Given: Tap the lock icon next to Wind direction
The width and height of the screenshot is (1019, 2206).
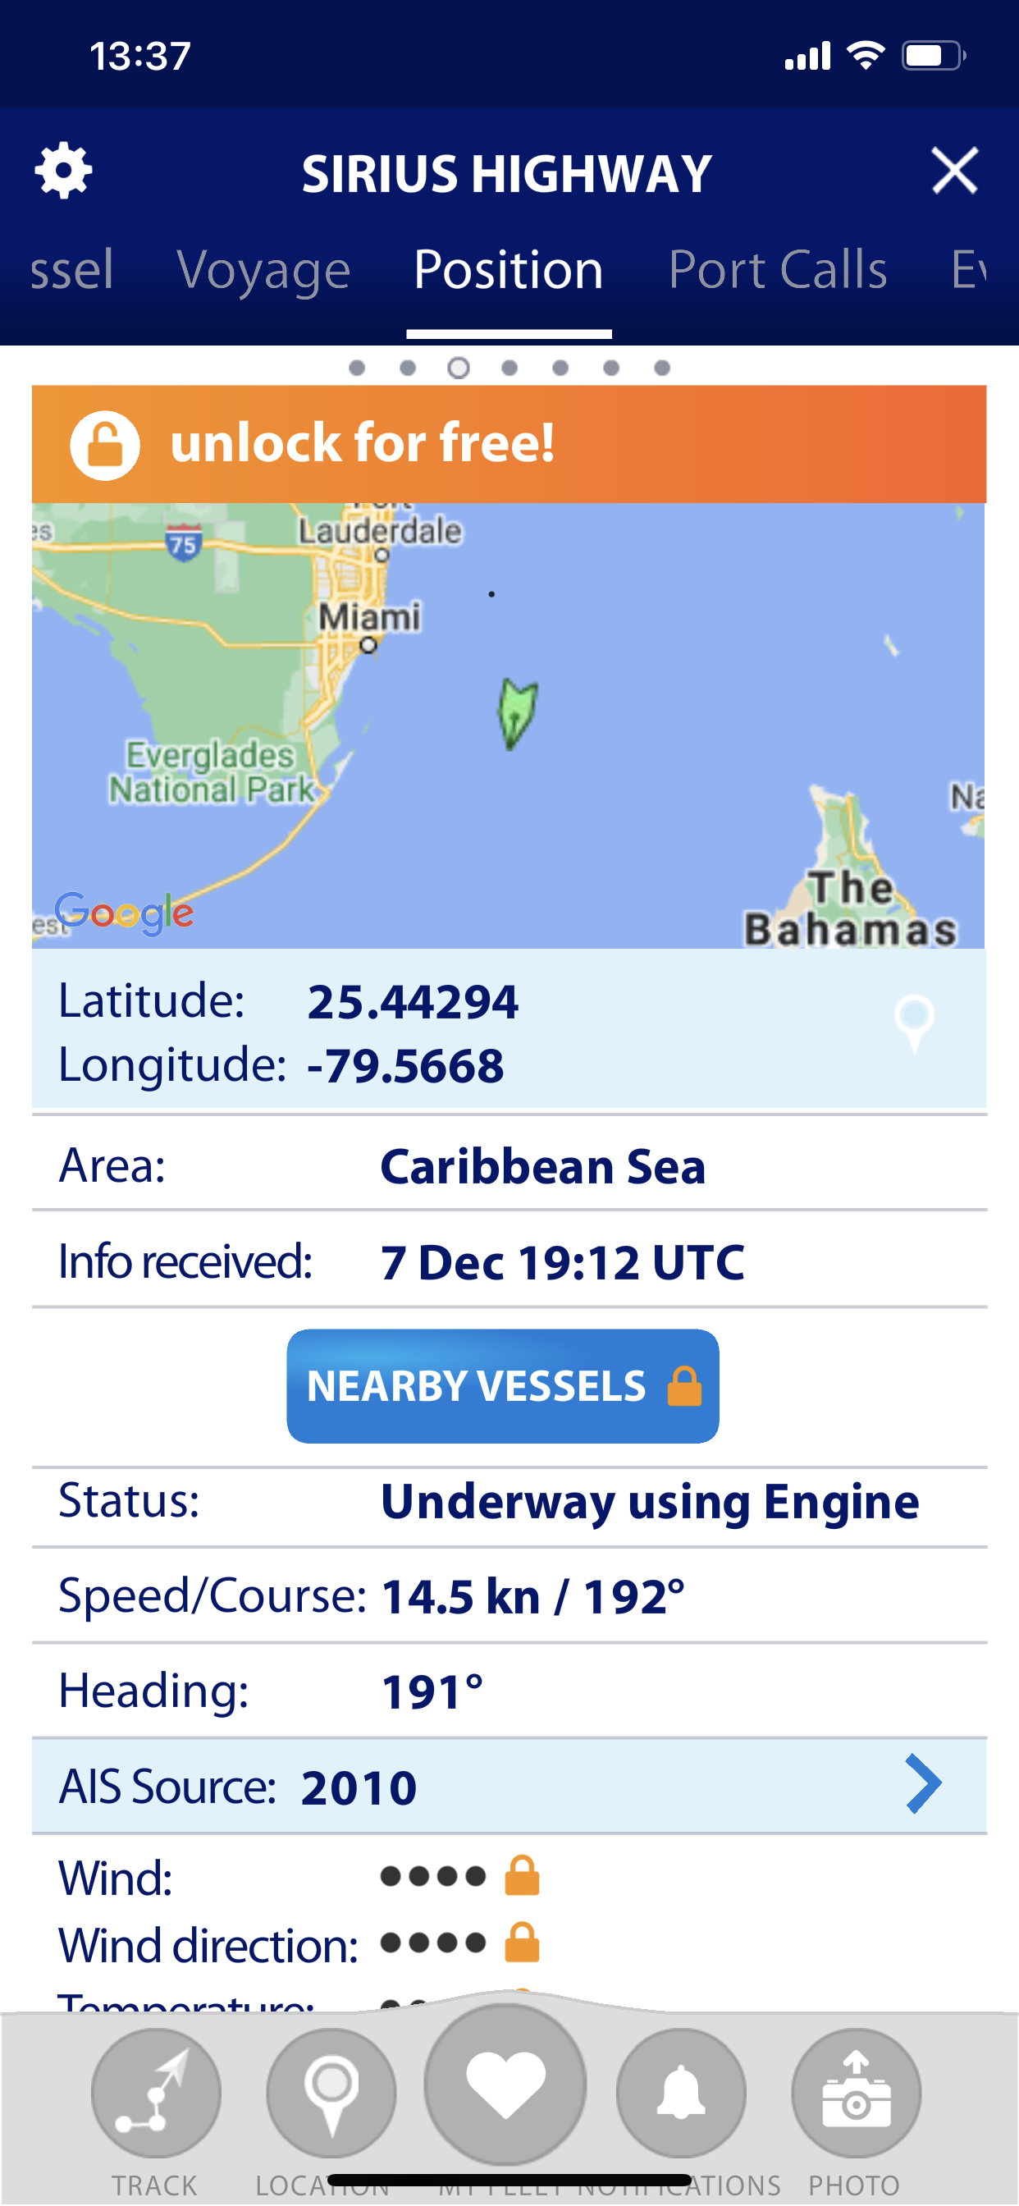Looking at the screenshot, I should 522,1943.
